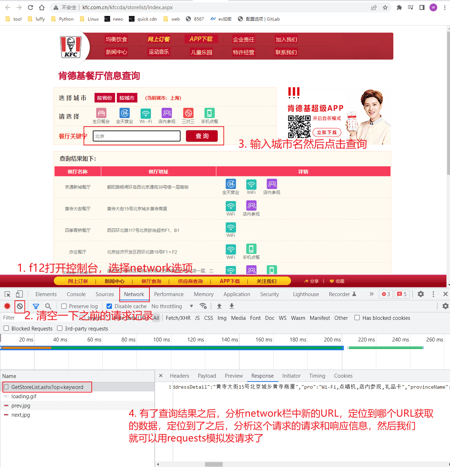
Task: Open the 新闻中心 link in header
Action: pyautogui.click(x=116, y=52)
